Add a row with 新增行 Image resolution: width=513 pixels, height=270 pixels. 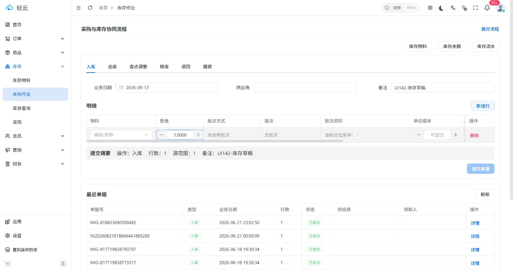[x=483, y=106]
